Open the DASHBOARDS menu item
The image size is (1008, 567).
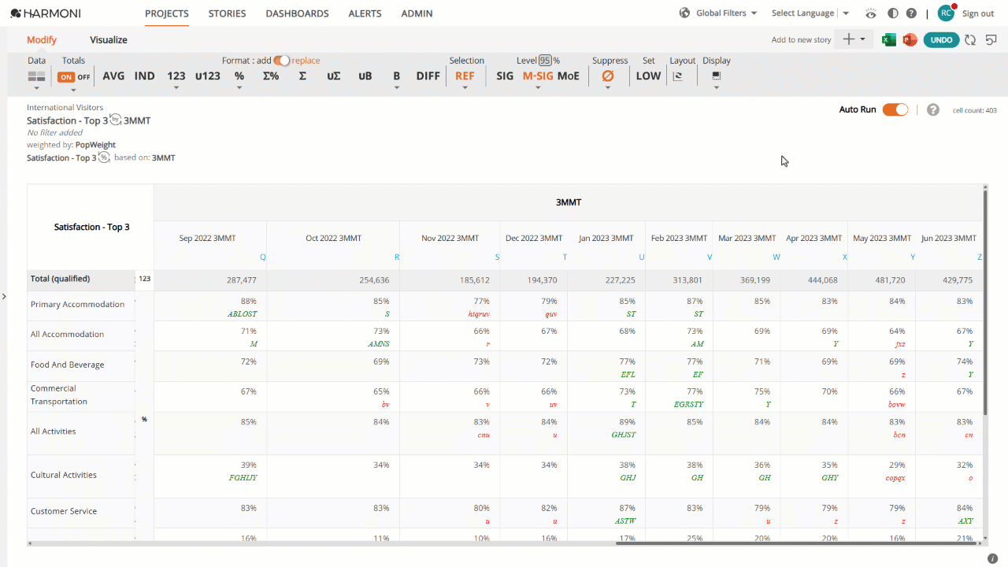297,13
